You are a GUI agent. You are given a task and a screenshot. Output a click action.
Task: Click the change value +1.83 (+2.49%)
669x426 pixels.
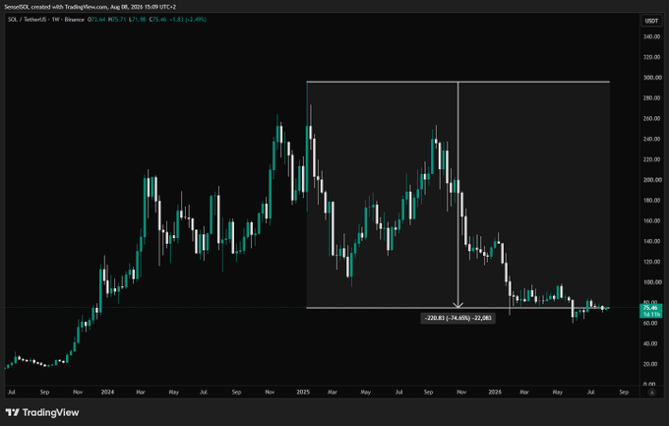pos(188,20)
